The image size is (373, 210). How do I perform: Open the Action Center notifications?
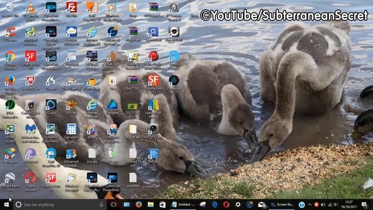pyautogui.click(x=364, y=205)
